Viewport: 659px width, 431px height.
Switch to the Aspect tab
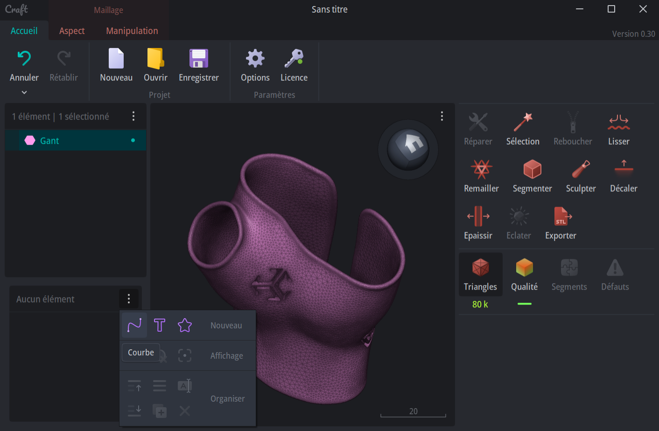(x=72, y=31)
